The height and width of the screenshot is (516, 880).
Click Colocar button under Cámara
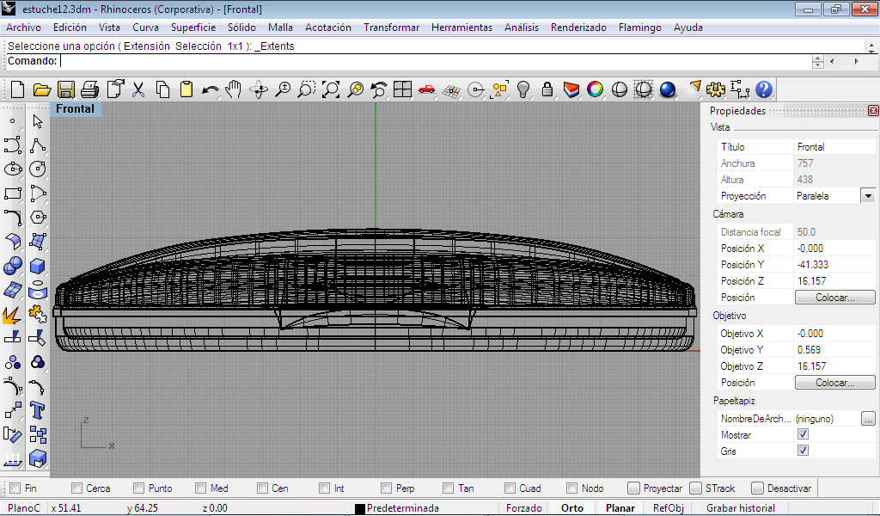click(x=834, y=298)
